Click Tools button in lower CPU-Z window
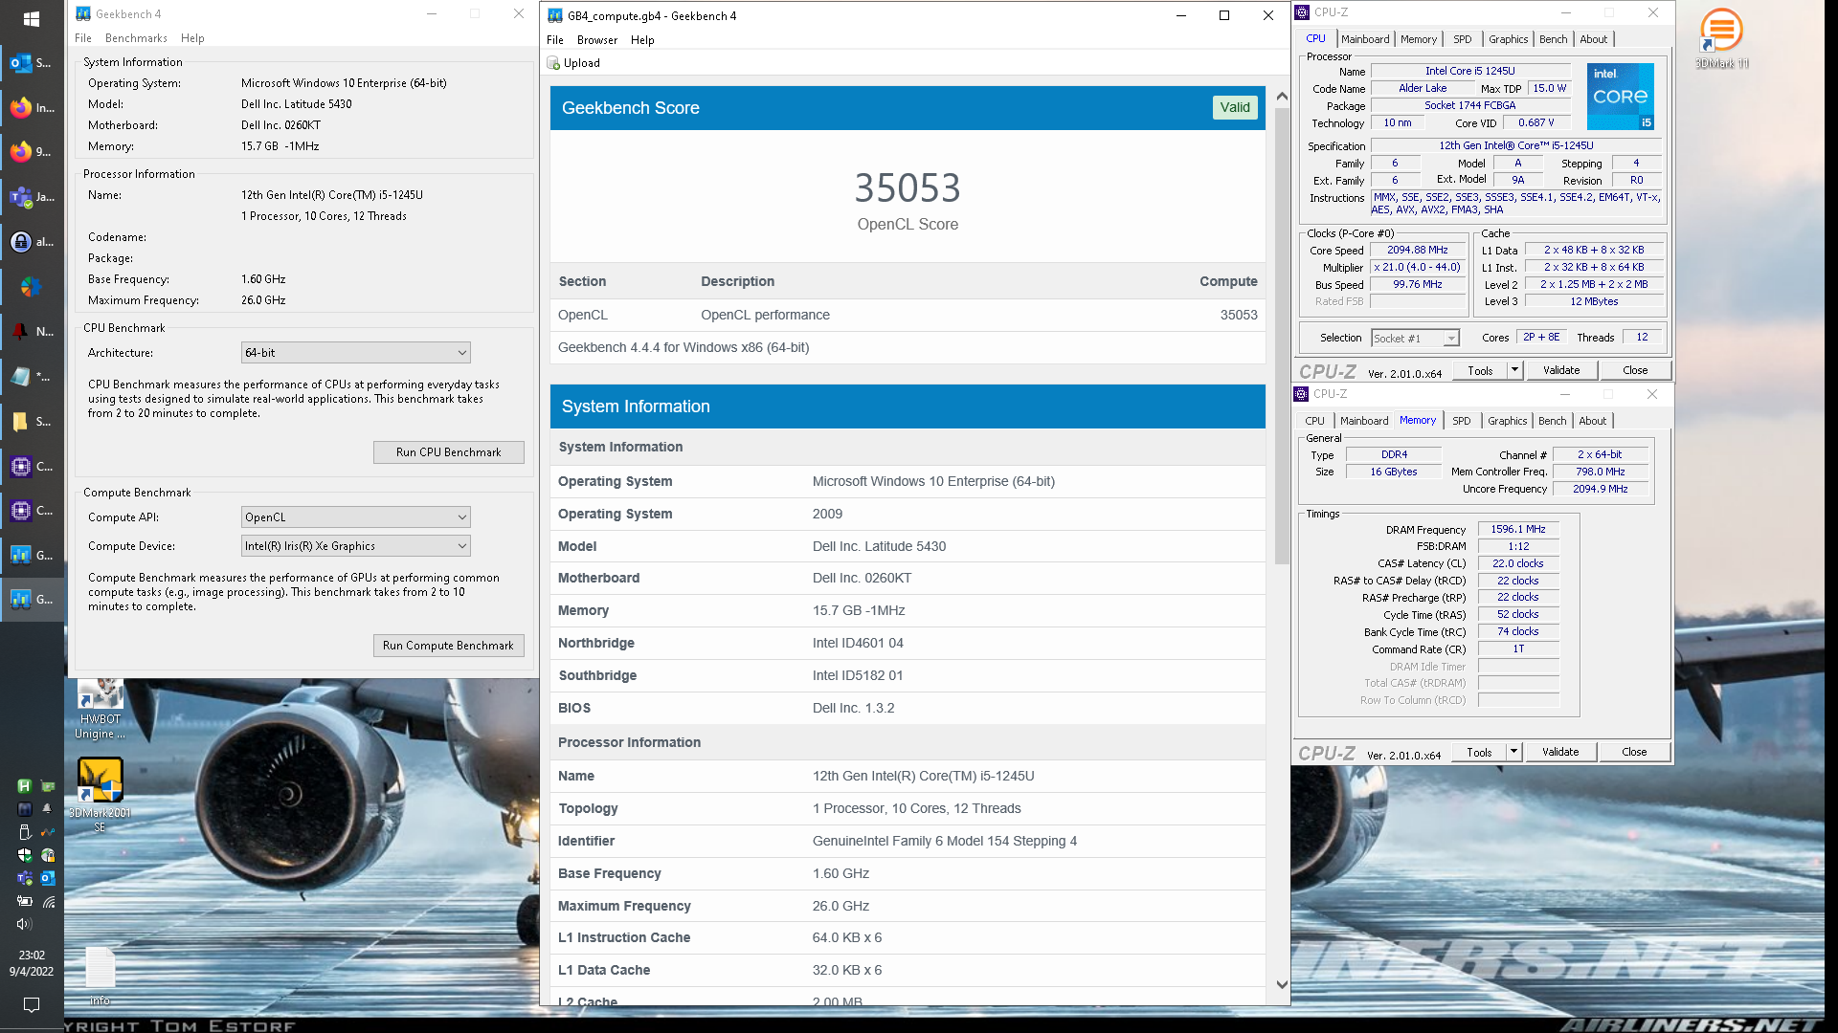The height and width of the screenshot is (1033, 1838). (1479, 752)
